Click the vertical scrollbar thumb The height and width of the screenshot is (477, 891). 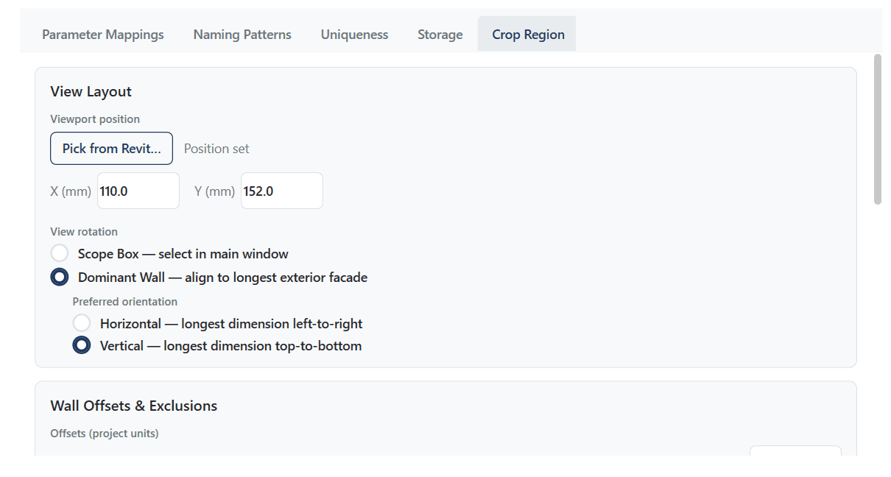point(877,130)
